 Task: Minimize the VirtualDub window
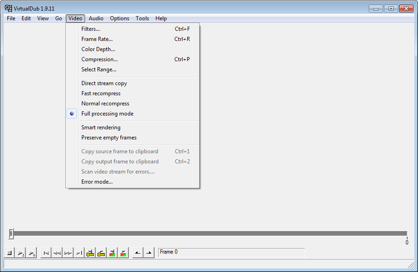pyautogui.click(x=376, y=9)
